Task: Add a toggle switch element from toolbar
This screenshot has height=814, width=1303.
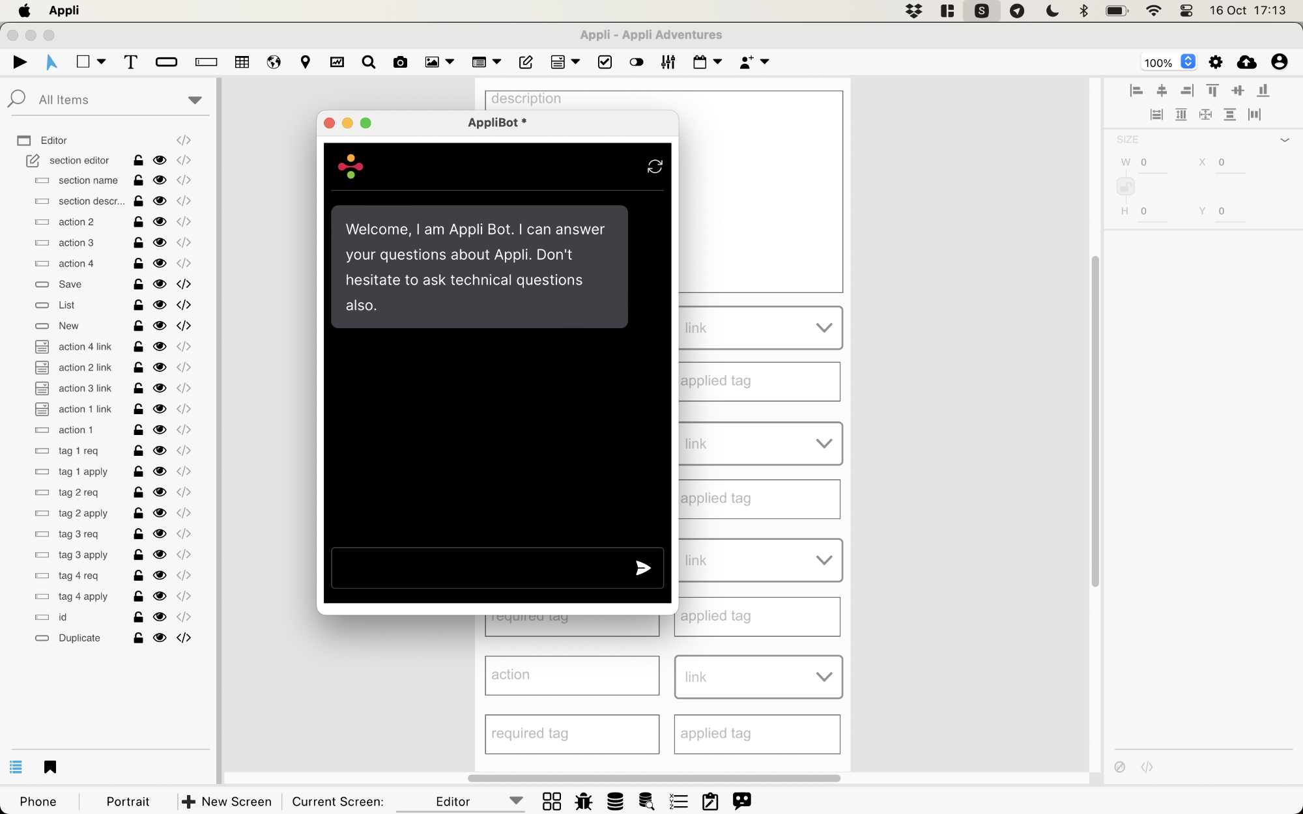Action: [637, 62]
